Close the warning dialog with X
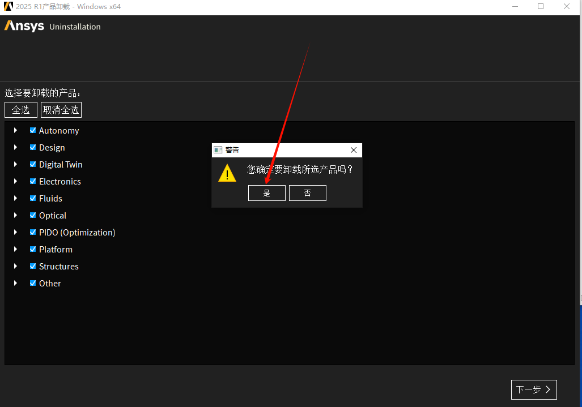Screen dimensions: 582x407 354,150
